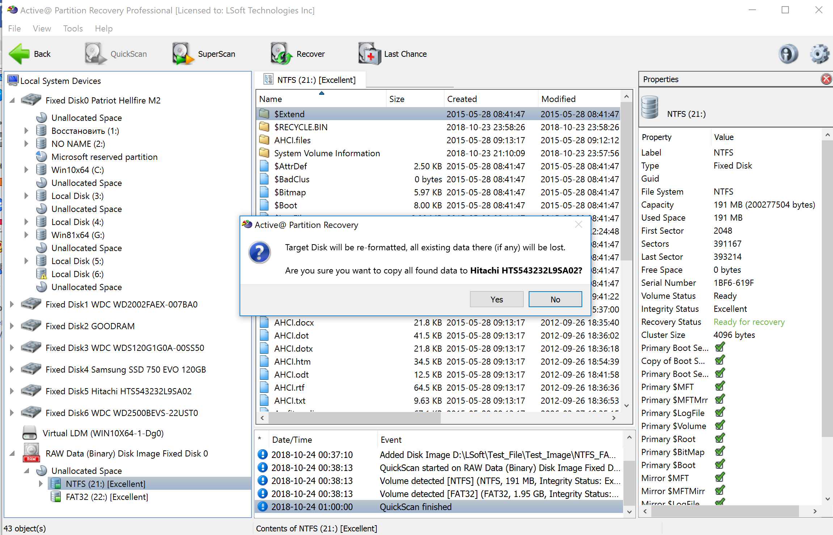Click the NTFS drive icon in Properties panel

tap(650, 107)
